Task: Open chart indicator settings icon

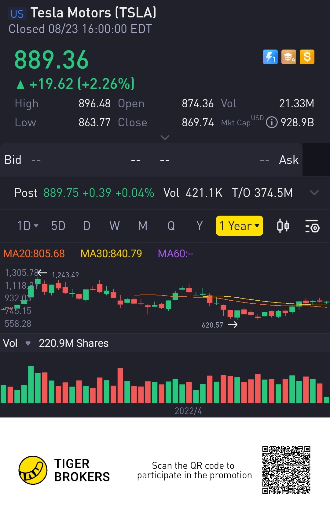Action: point(312,226)
